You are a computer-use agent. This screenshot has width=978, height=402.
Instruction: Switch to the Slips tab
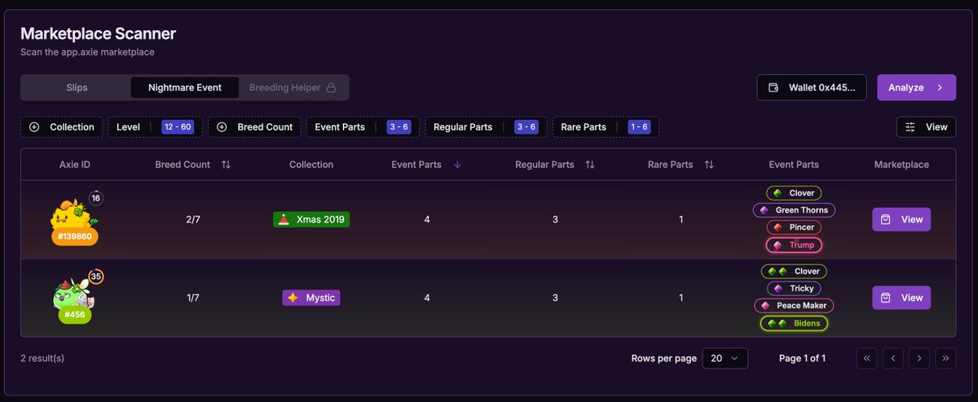(x=77, y=87)
